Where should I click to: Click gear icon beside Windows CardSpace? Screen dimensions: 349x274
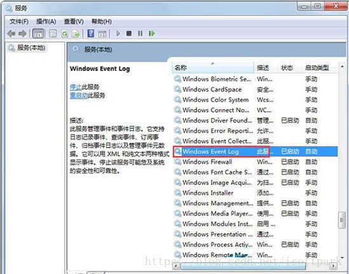[x=177, y=90]
